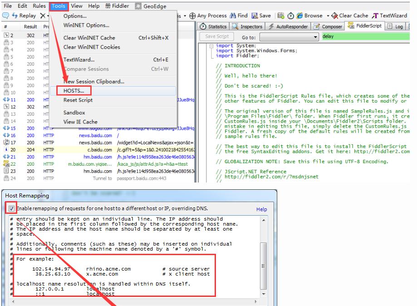Open the GeoEdge menu
This screenshot has width=417, height=306.
[151, 6]
